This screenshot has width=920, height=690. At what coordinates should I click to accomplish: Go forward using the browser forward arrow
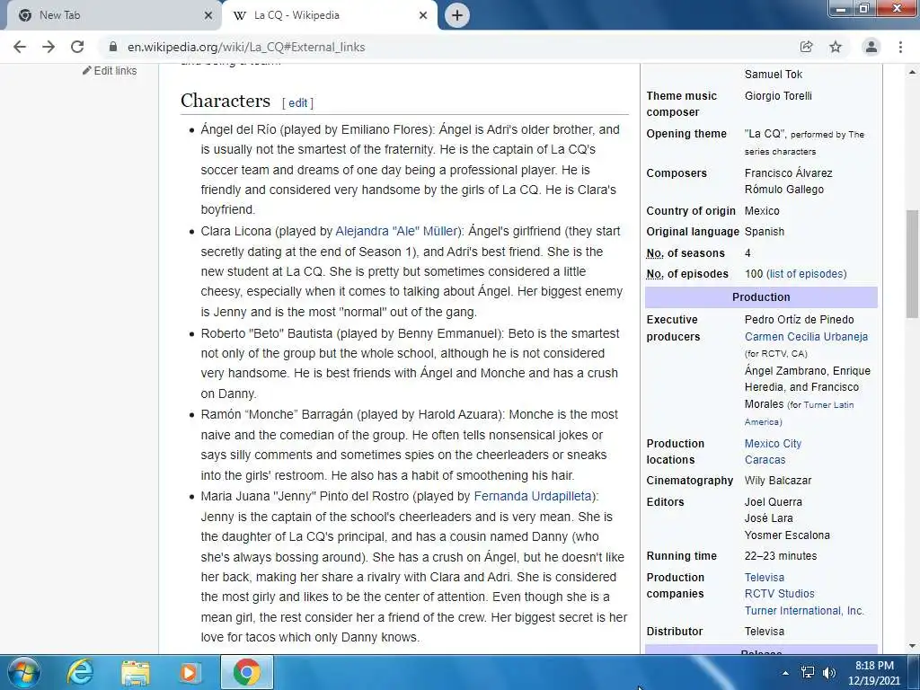[49, 47]
